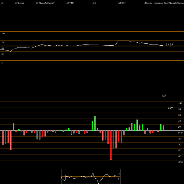184x184 pixels.
Task: Click the MR axis label -80
Action: coord(180,156)
